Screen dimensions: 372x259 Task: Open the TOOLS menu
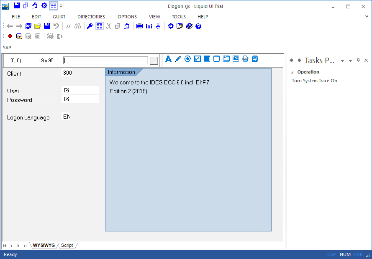coord(179,17)
